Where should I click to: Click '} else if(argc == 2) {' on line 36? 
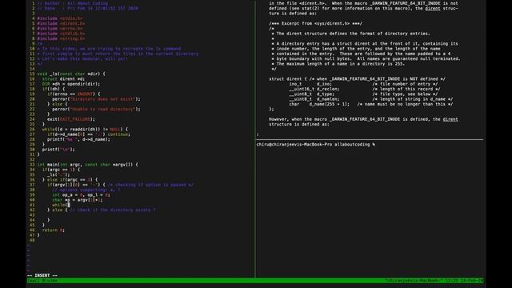pyautogui.click(x=70, y=179)
